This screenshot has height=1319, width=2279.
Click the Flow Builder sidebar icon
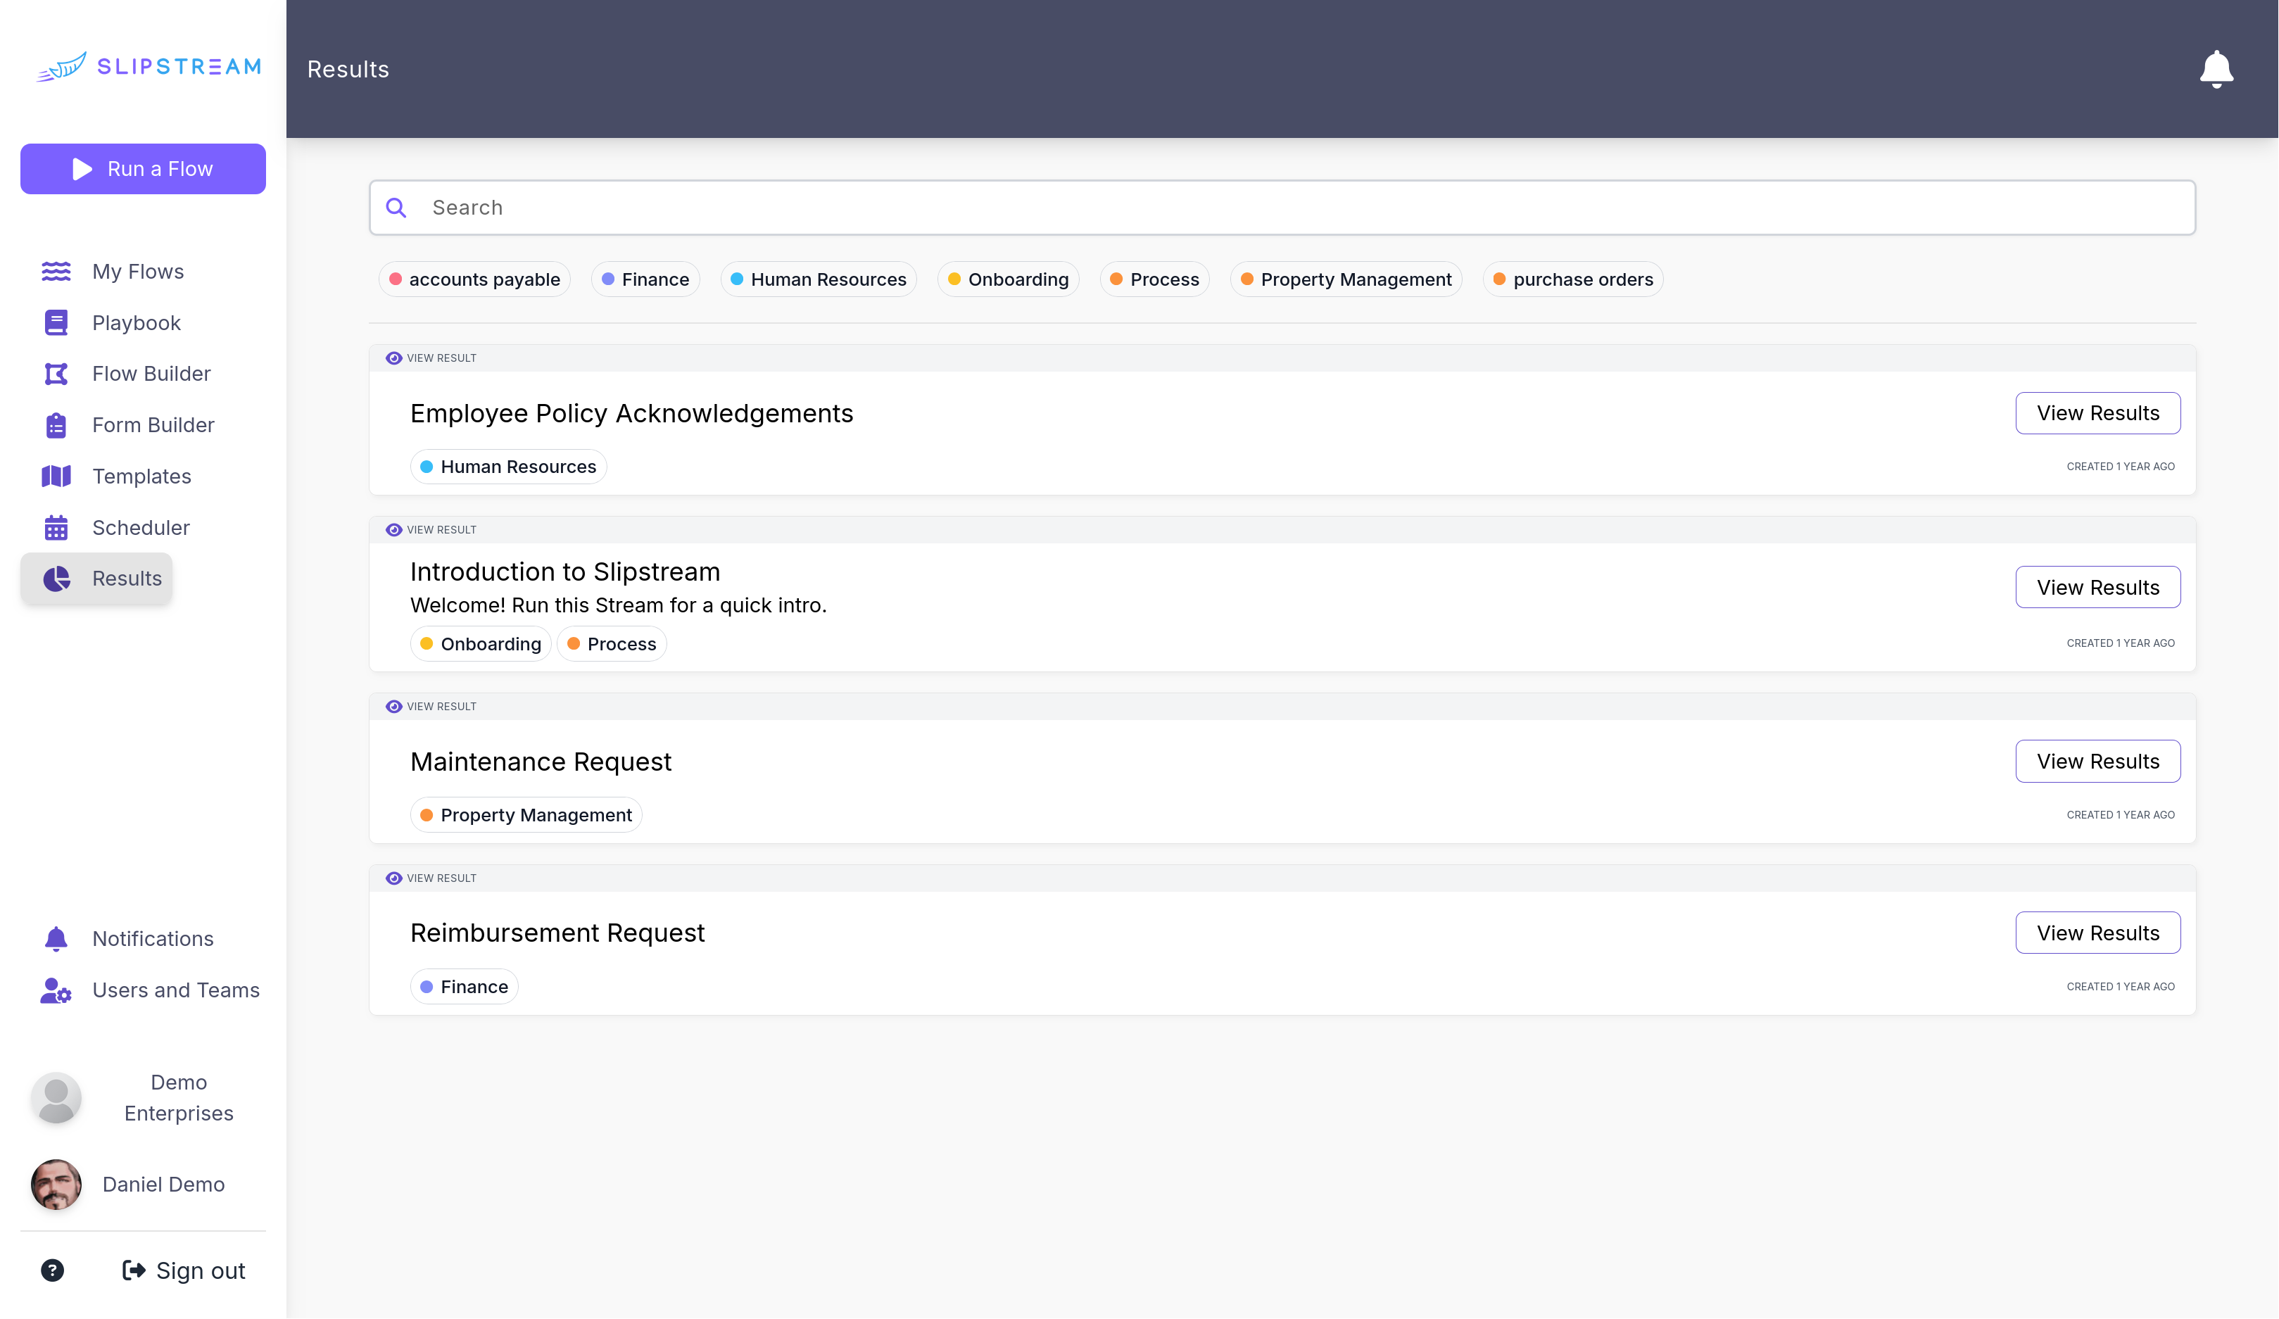(x=56, y=374)
